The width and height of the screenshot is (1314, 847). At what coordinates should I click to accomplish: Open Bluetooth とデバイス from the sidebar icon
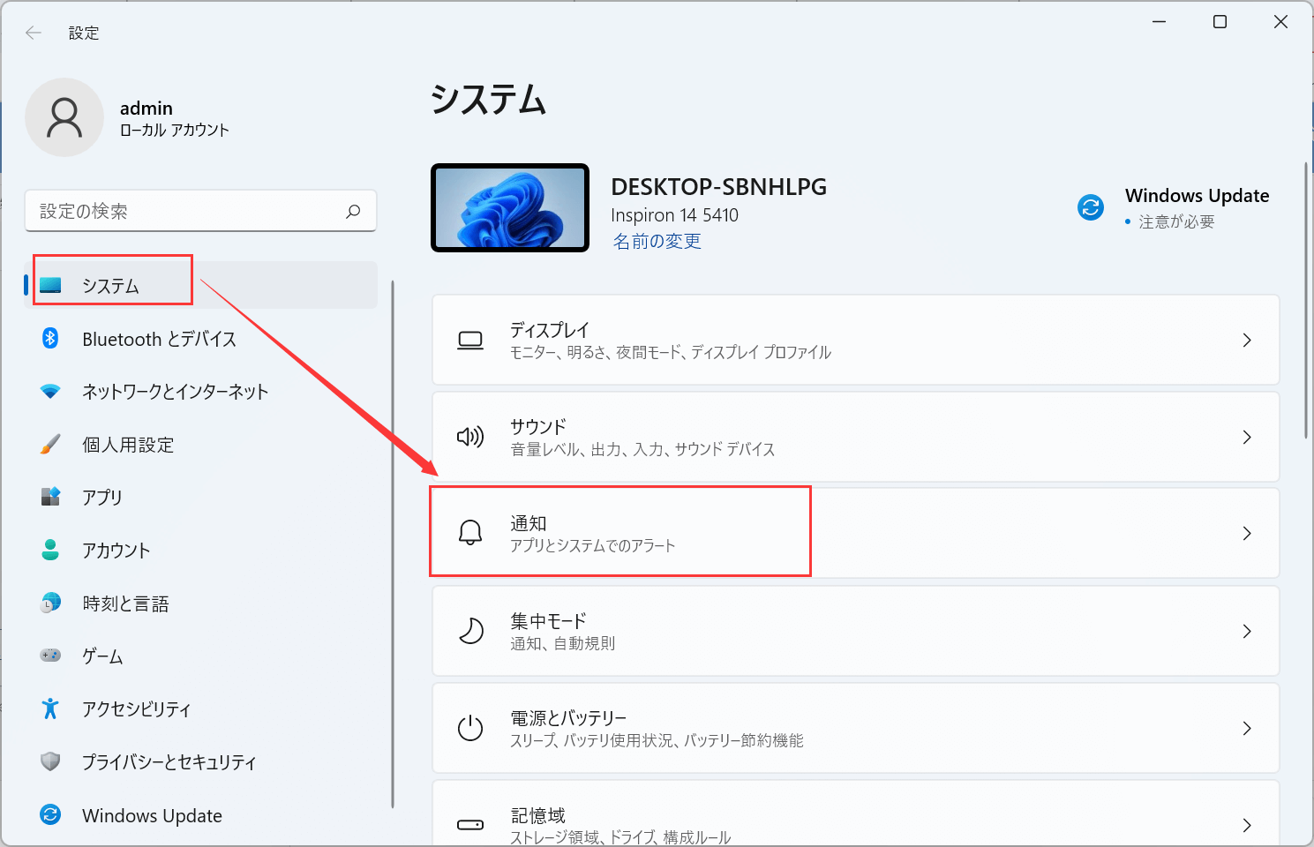pos(50,339)
